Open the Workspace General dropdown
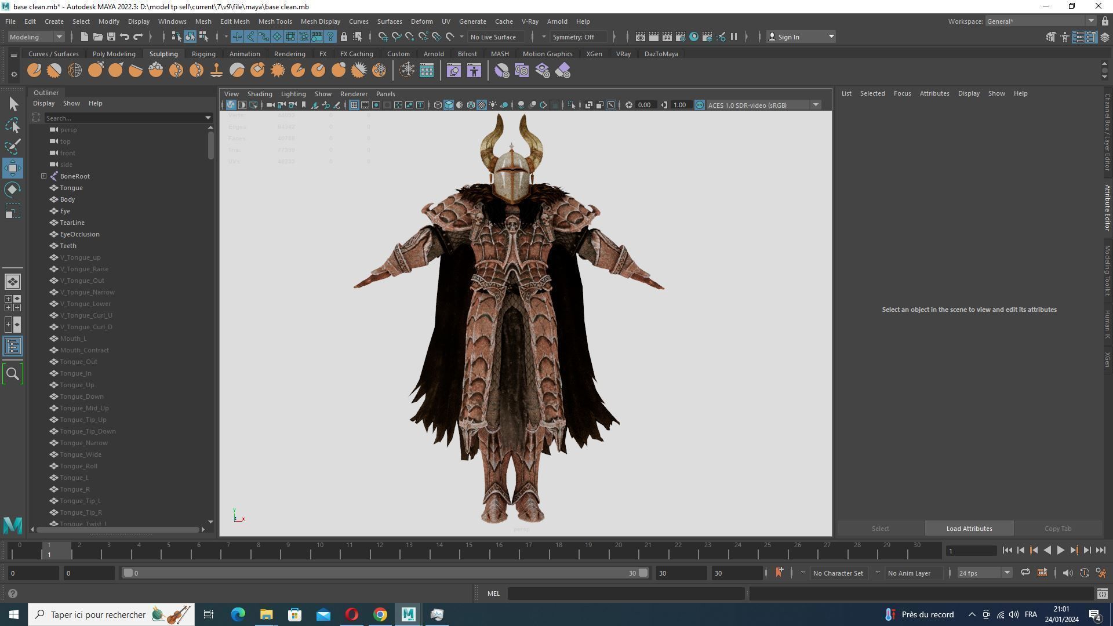This screenshot has height=626, width=1113. tap(1040, 21)
